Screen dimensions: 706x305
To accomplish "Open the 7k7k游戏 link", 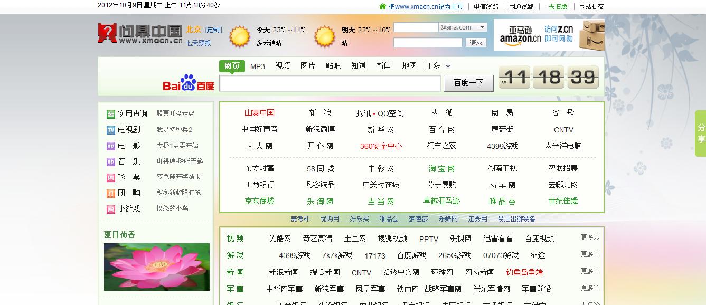I will 337,255.
